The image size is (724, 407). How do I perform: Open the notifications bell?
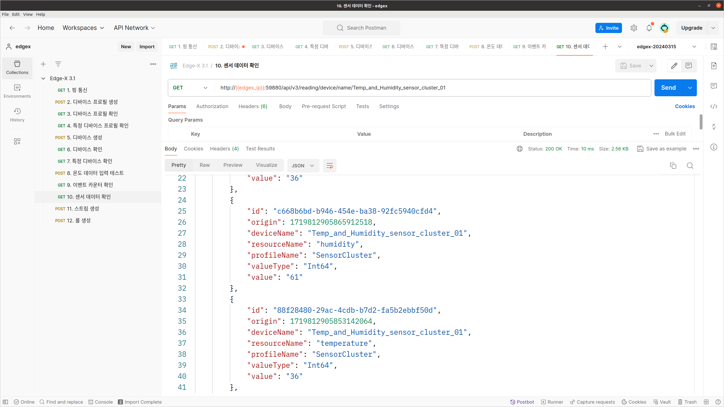click(649, 28)
